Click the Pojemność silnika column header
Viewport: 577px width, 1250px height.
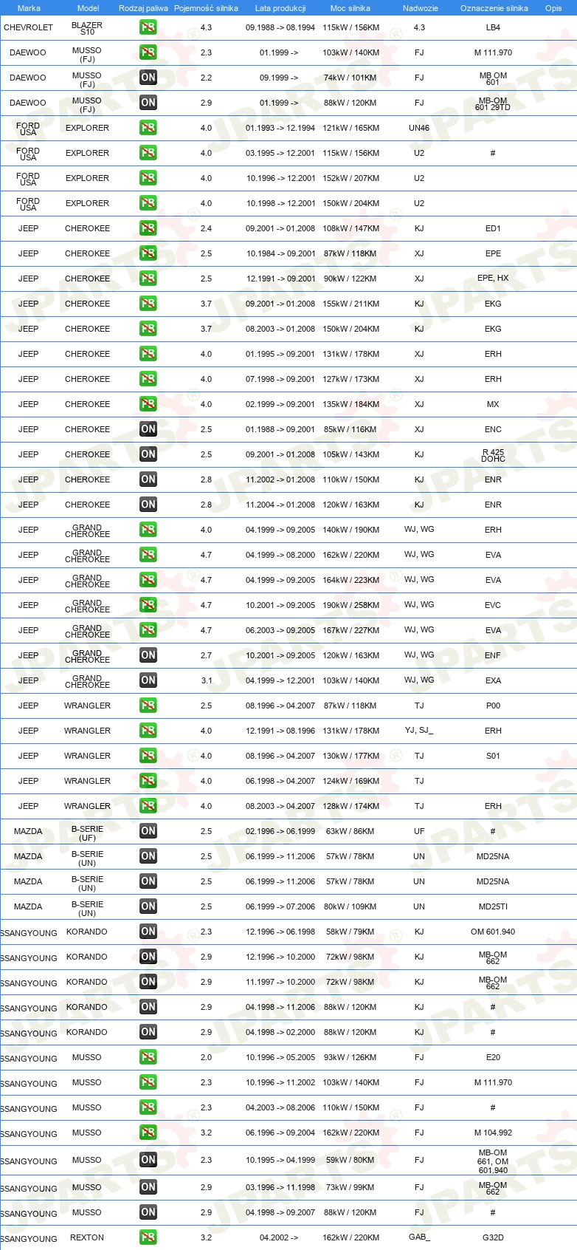pos(206,8)
